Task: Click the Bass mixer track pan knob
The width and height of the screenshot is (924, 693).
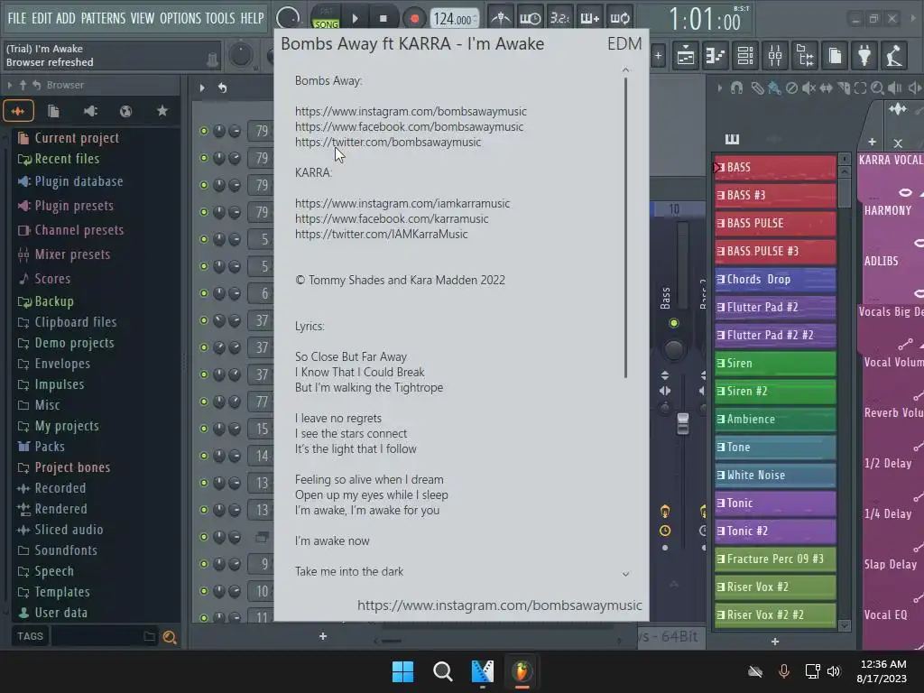Action: pyautogui.click(x=673, y=349)
